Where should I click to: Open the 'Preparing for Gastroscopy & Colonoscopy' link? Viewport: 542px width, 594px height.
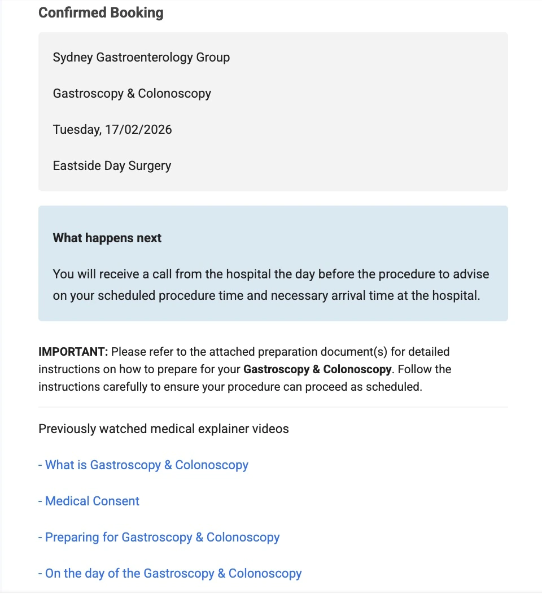162,537
